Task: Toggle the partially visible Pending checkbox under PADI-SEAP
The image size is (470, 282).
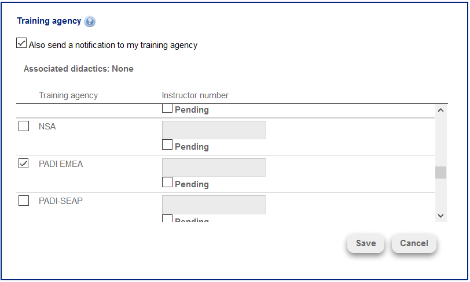Action: (x=167, y=218)
